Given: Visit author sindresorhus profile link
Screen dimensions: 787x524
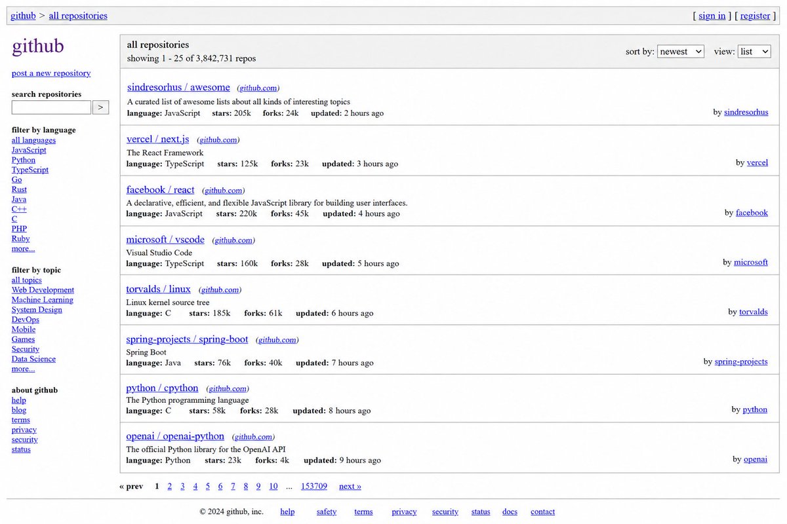Looking at the screenshot, I should 746,112.
